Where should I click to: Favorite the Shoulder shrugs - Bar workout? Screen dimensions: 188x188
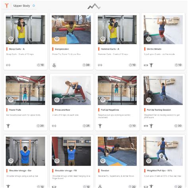click(11, 161)
